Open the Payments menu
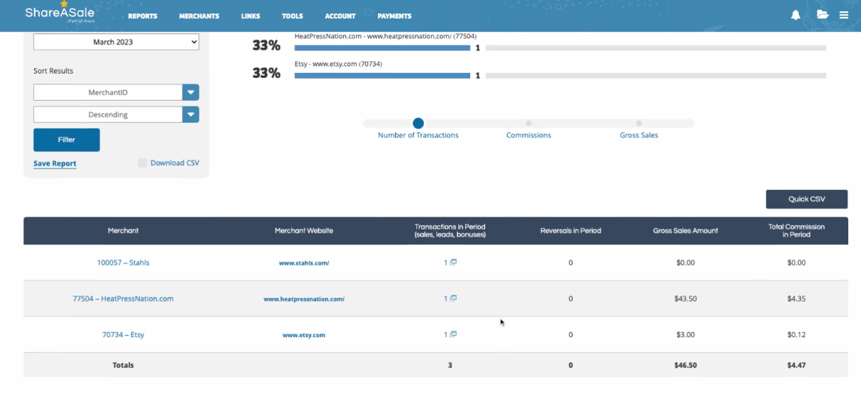 pyautogui.click(x=394, y=16)
